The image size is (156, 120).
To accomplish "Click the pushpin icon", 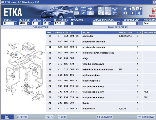I will (125, 9).
